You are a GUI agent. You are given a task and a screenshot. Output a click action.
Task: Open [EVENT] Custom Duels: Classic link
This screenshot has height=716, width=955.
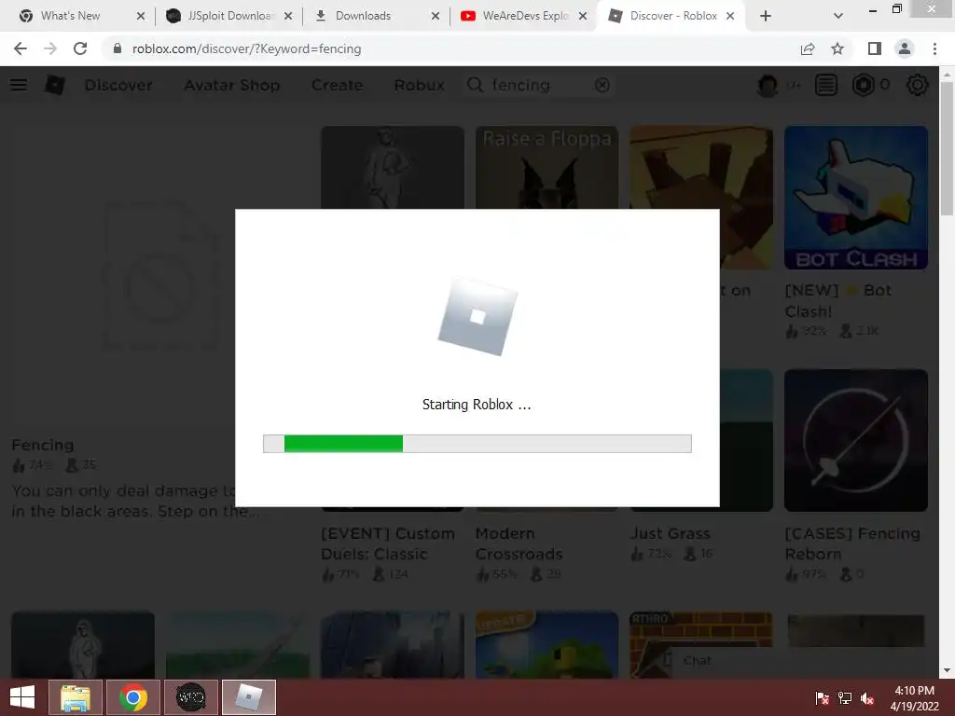click(388, 544)
